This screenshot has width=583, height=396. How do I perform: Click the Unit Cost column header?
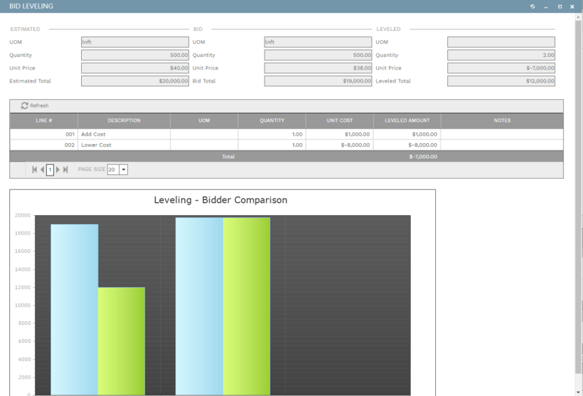(x=339, y=120)
